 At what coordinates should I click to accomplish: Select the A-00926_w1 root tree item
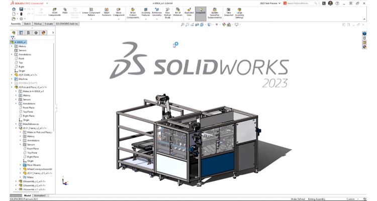(19, 42)
